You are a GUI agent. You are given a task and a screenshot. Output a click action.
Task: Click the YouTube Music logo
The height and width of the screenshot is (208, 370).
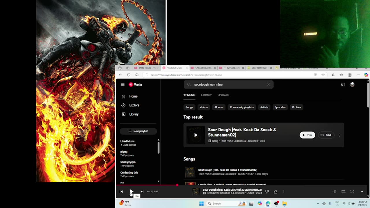pyautogui.click(x=135, y=85)
